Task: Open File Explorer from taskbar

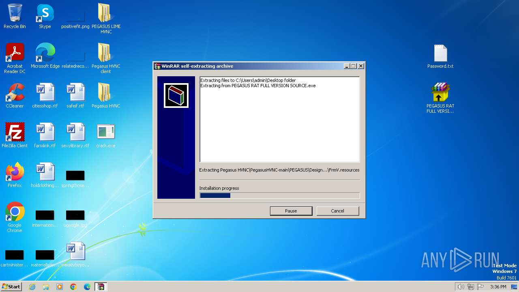Action: (46, 287)
